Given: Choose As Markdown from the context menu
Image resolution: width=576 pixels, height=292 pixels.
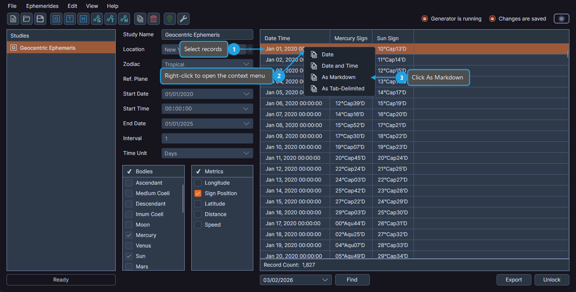Looking at the screenshot, I should [x=338, y=77].
